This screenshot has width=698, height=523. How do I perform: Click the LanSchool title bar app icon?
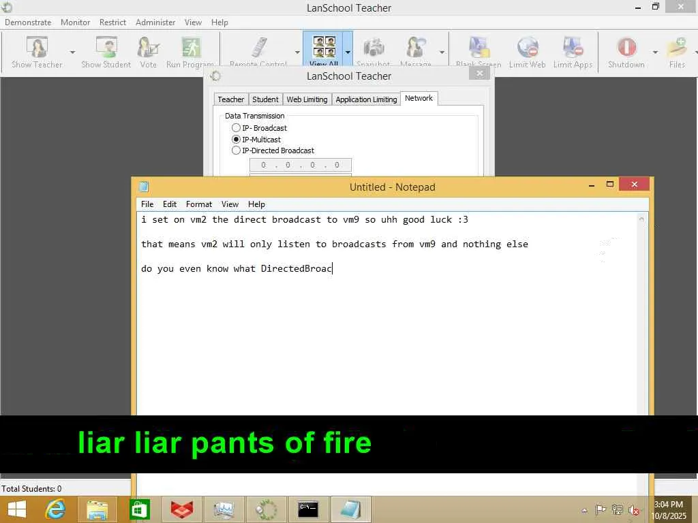[7, 7]
